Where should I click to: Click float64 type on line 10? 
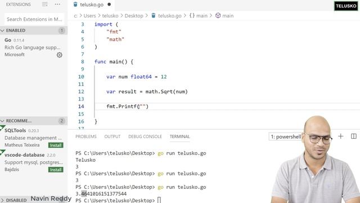point(141,77)
